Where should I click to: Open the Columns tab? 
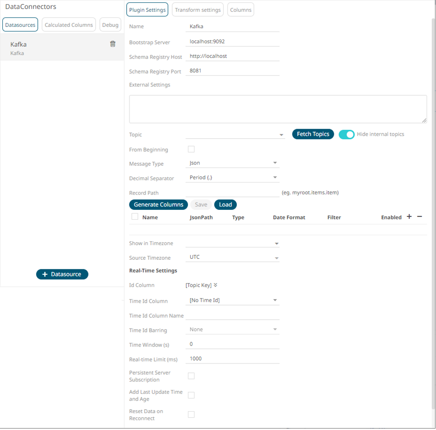pyautogui.click(x=241, y=10)
